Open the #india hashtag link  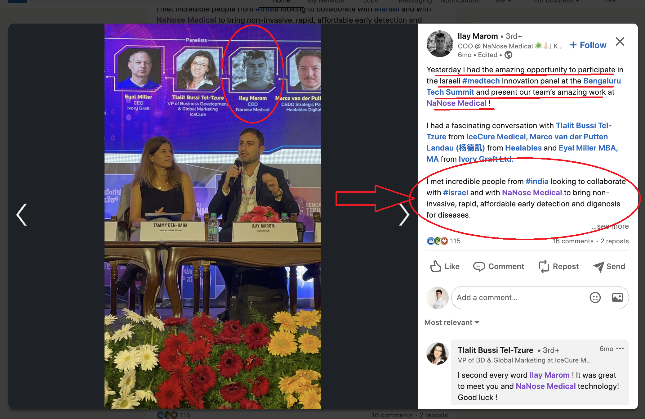pyautogui.click(x=537, y=182)
